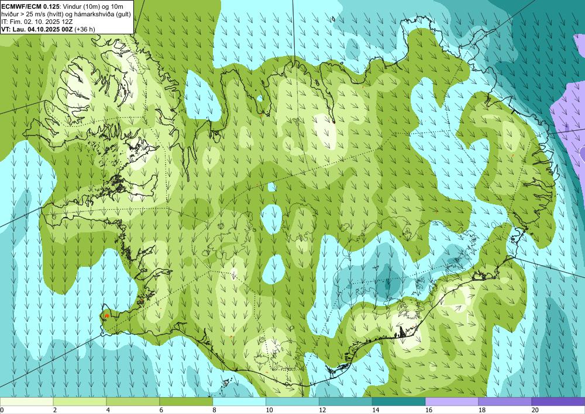585x414 pixels.
Task: Click the scale label "6"
Action: point(161,410)
